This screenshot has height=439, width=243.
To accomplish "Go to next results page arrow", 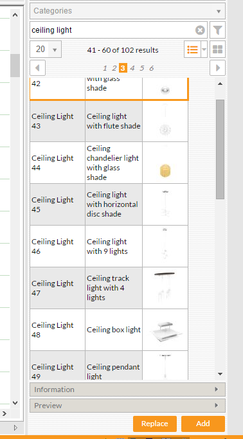I will (217, 68).
